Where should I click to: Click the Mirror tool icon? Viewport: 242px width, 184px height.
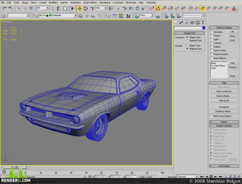[x=131, y=8]
